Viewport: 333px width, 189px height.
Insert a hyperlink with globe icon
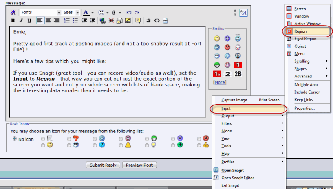click(x=103, y=21)
